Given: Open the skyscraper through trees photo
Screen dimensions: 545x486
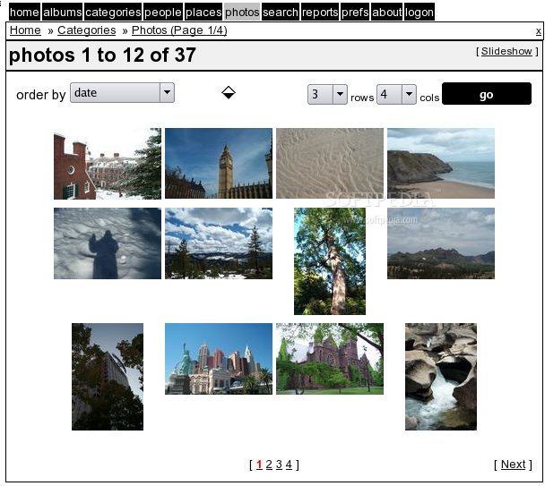Looking at the screenshot, I should click(108, 377).
